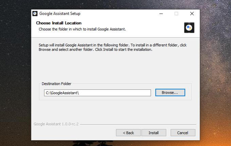Cancel the Google Assistant setup
Screen dimensions: 231x146
point(183,132)
